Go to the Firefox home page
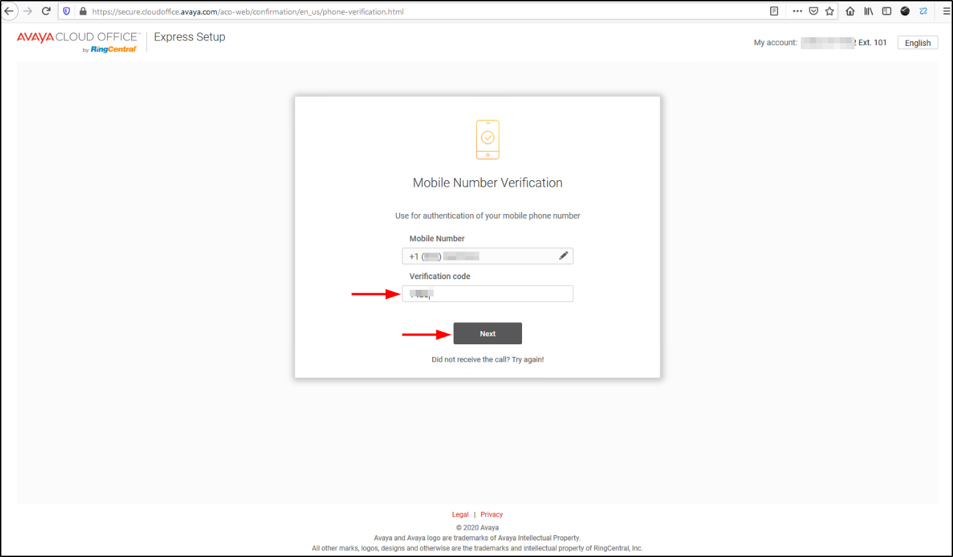 pyautogui.click(x=851, y=11)
